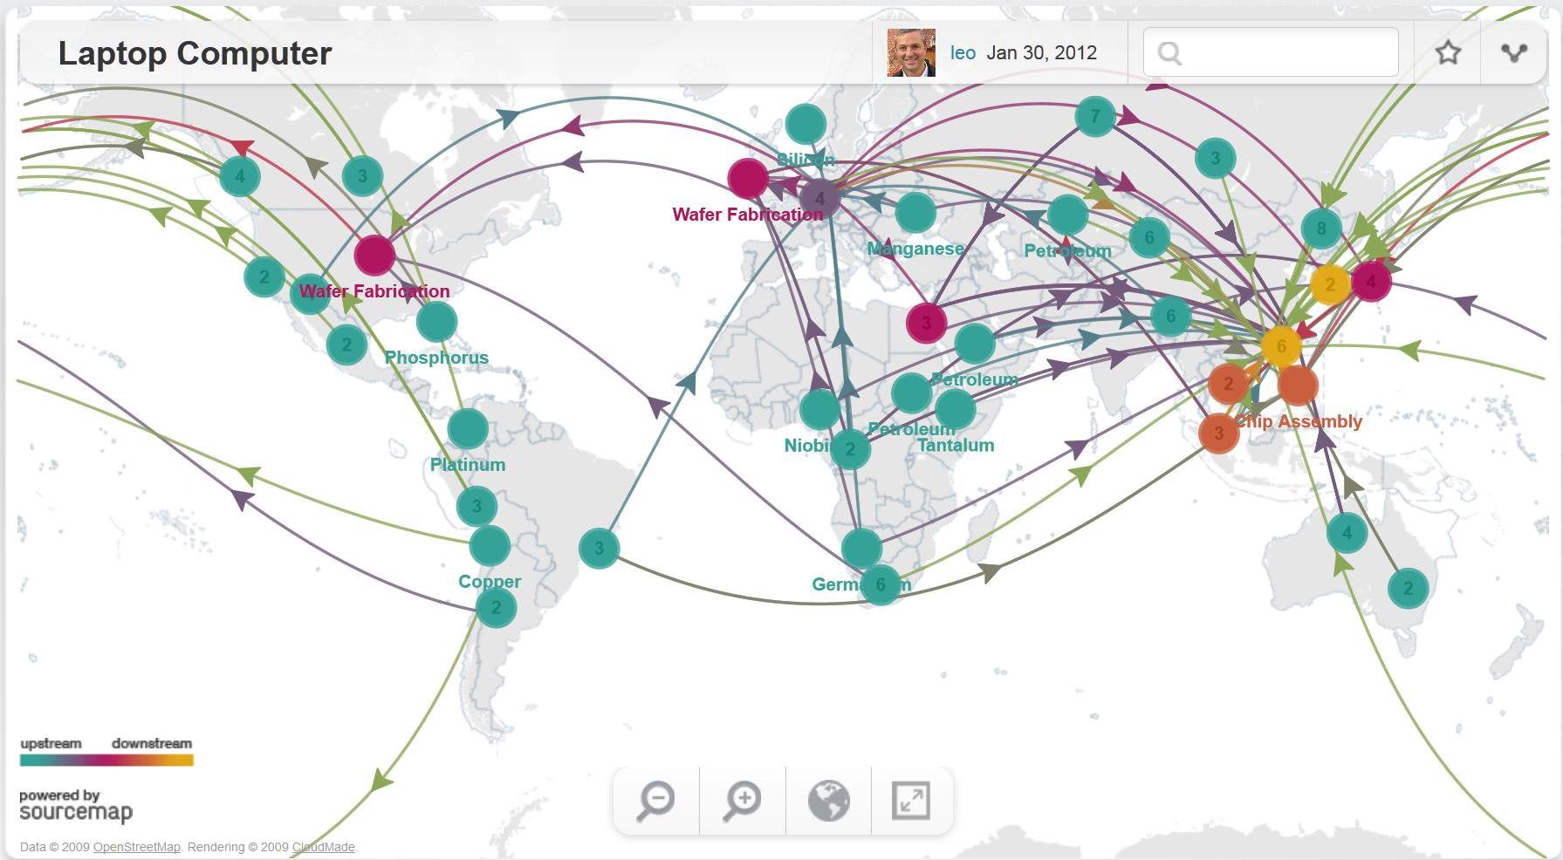Select the yellow cluster marker numbered 6
Image resolution: width=1563 pixels, height=860 pixels.
[x=1280, y=346]
